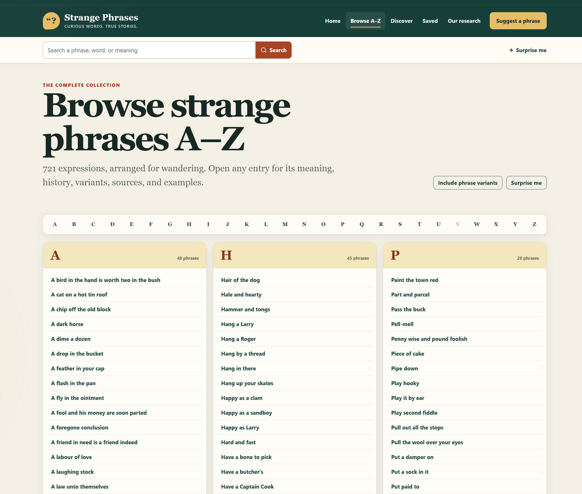Open the 'A foregone conclusion' entry

(x=125, y=427)
